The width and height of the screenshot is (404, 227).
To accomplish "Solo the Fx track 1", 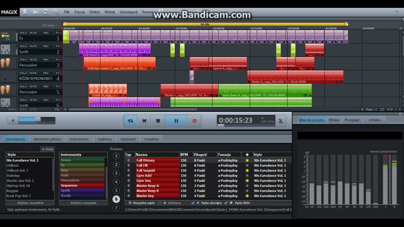I will [23, 33].
